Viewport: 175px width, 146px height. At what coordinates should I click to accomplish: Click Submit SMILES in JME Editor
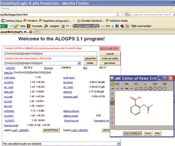point(132,133)
